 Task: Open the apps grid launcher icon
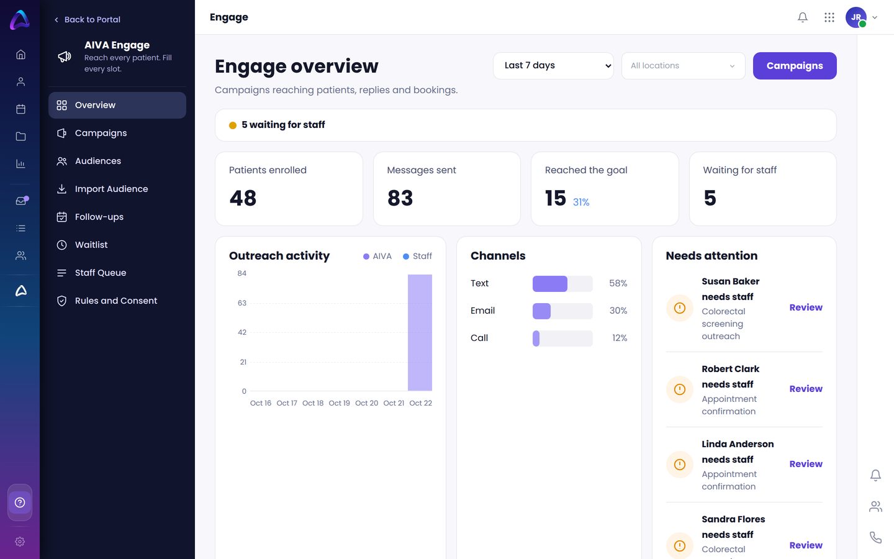coord(829,17)
